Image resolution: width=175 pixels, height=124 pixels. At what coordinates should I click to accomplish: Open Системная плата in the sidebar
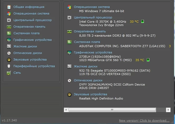26,33
